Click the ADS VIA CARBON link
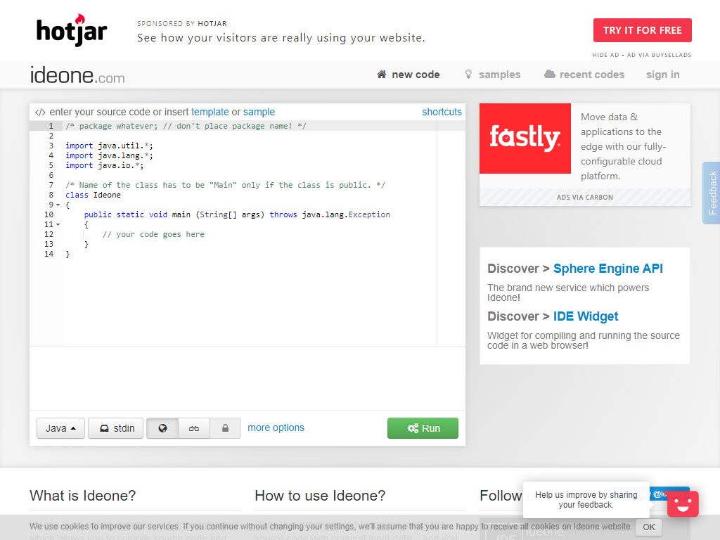The height and width of the screenshot is (540, 720). 584,198
